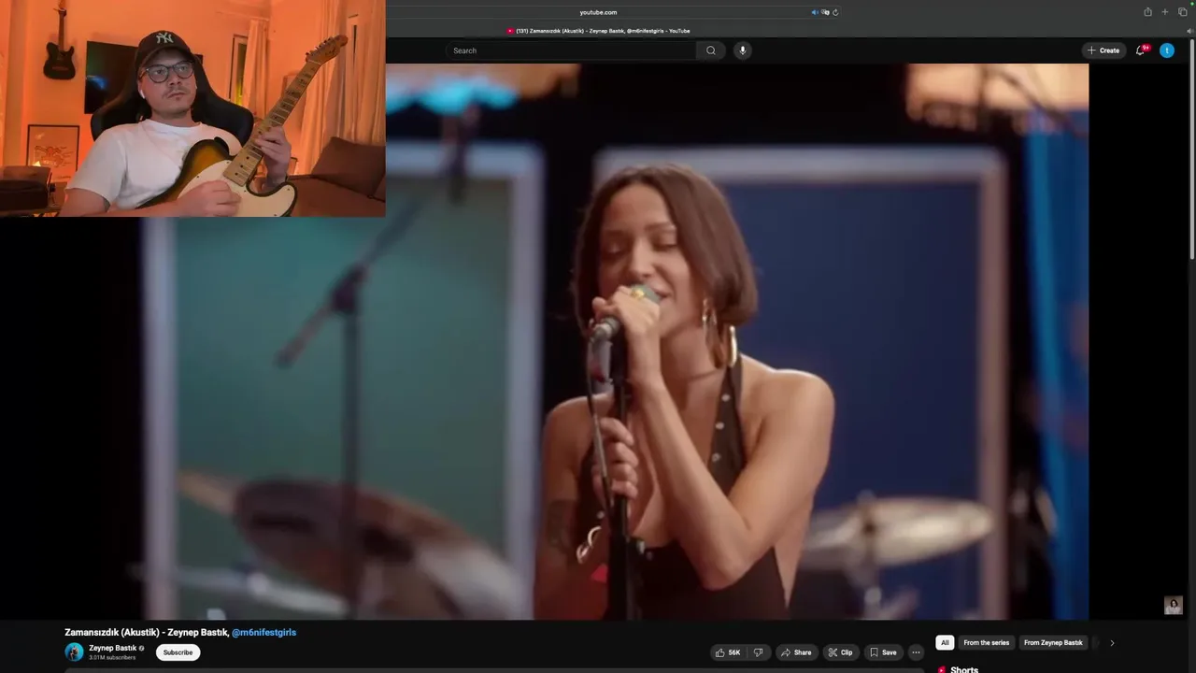The width and height of the screenshot is (1196, 673).
Task: Open the @m6nifestgirls link in title
Action: 263,633
